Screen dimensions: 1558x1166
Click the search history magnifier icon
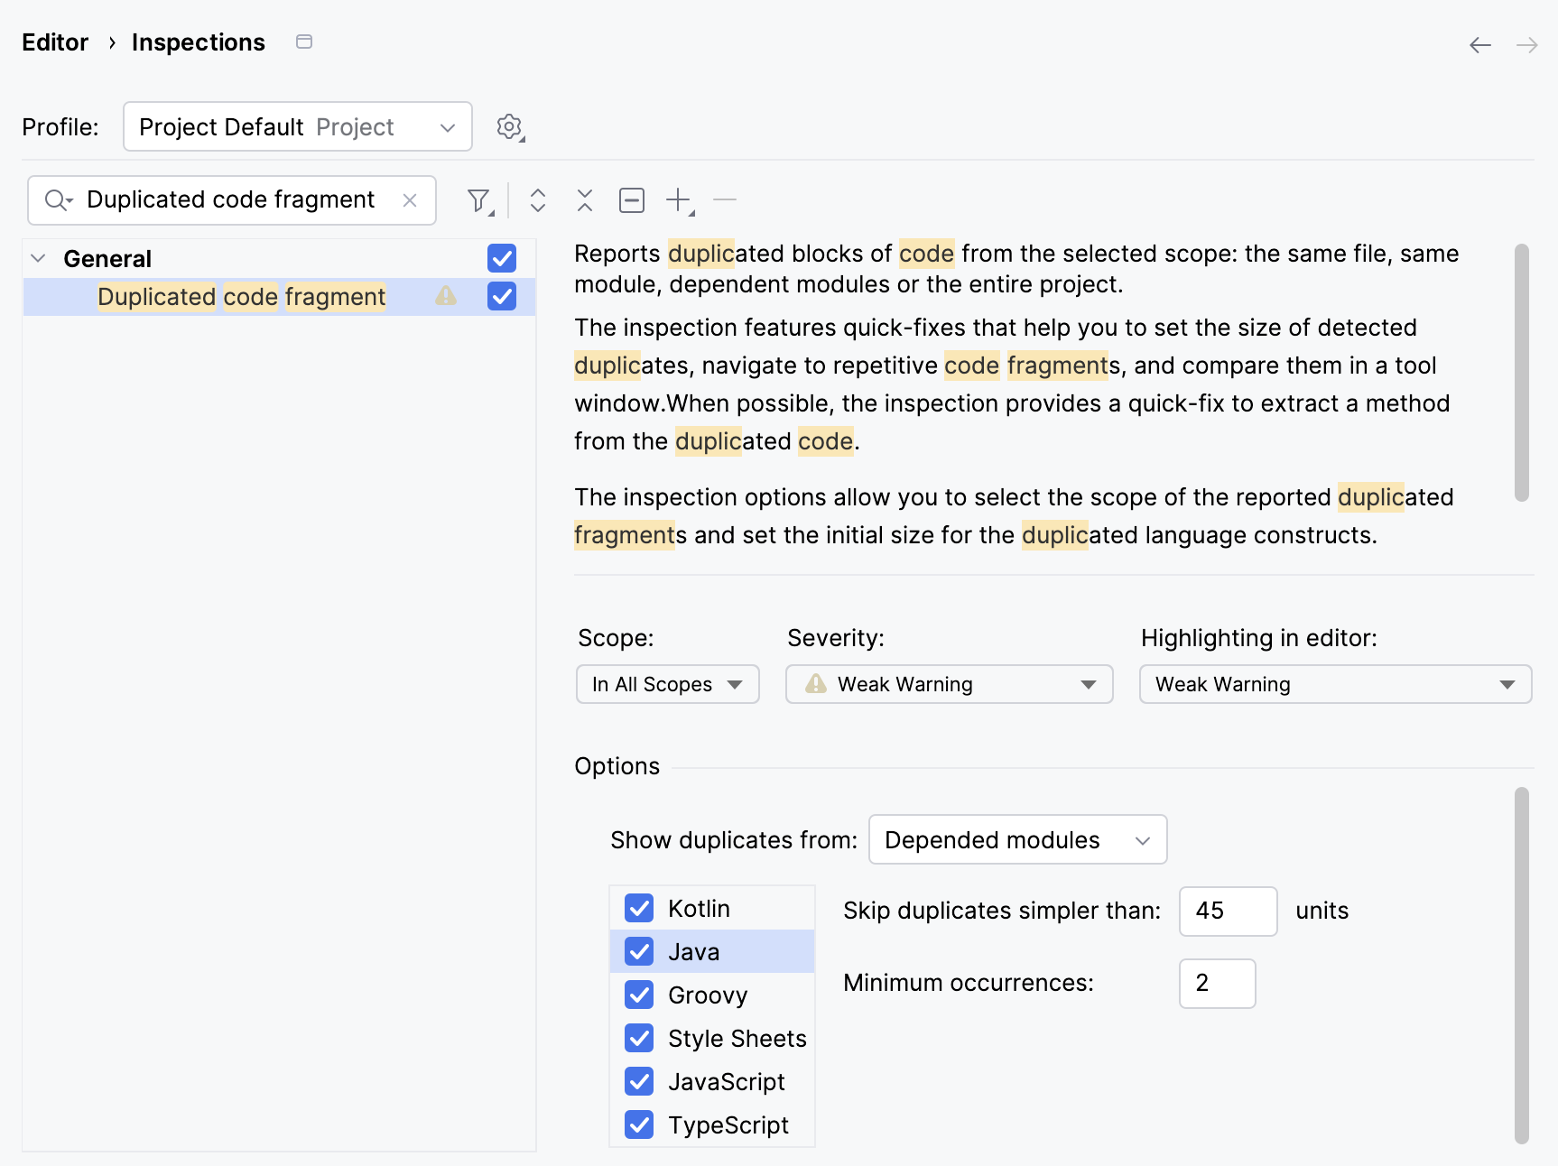click(58, 200)
